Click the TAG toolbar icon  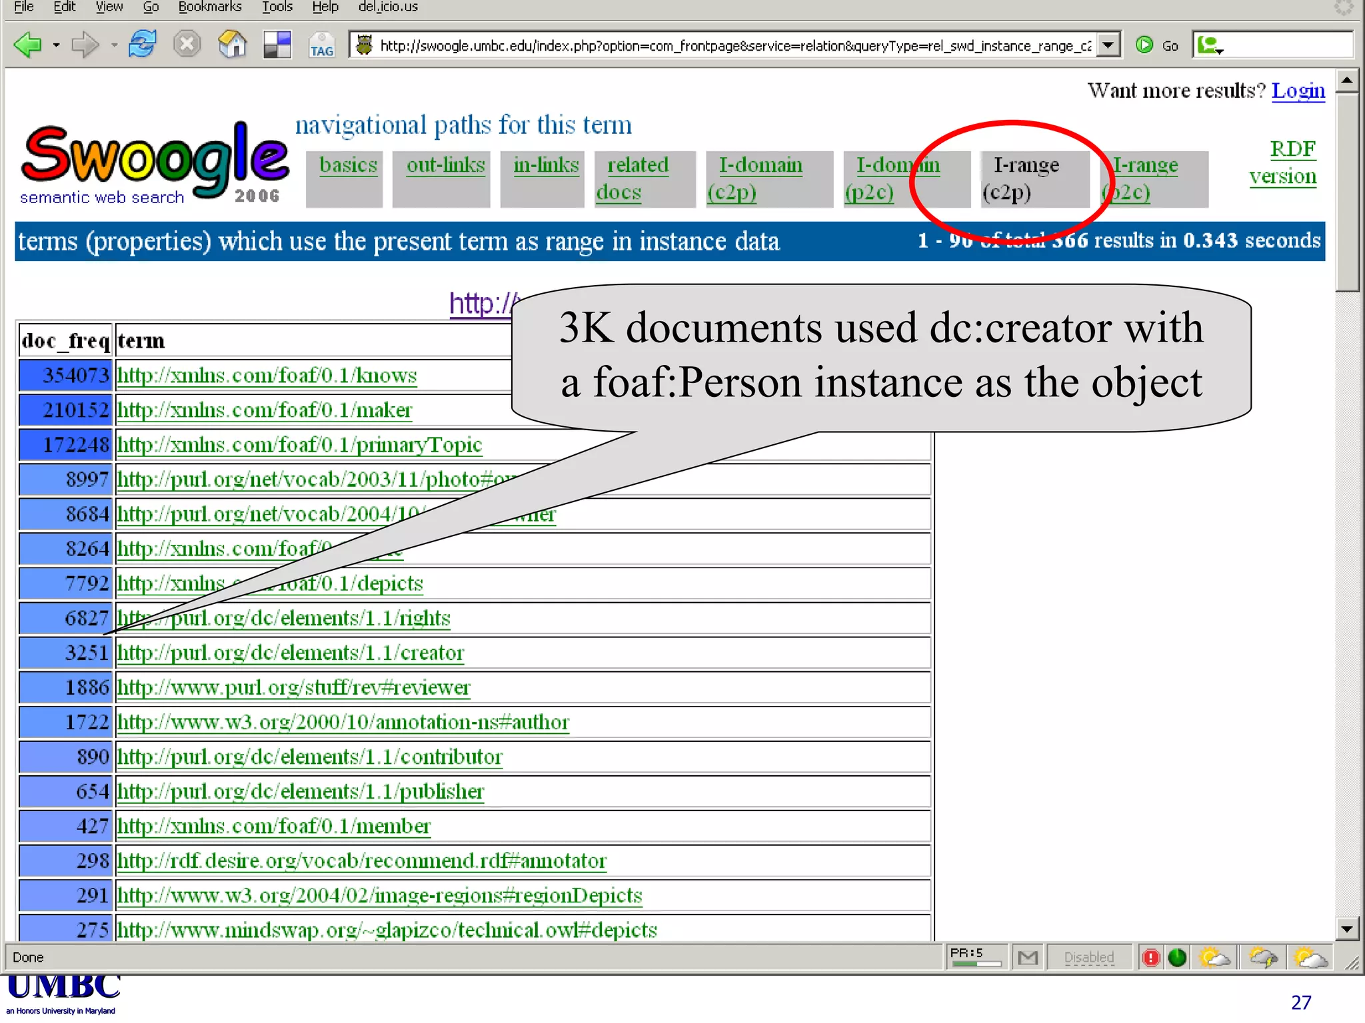coord(321,46)
